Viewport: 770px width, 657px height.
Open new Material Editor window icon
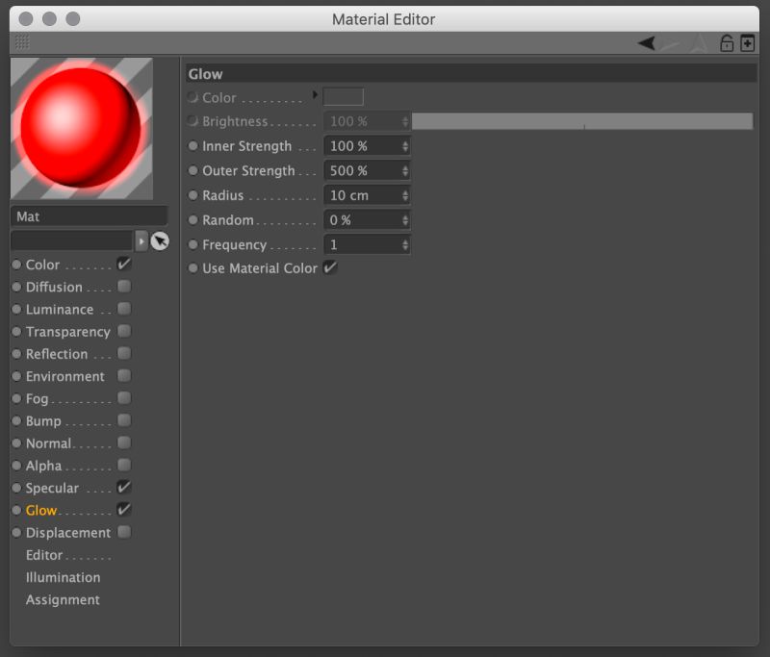point(748,43)
